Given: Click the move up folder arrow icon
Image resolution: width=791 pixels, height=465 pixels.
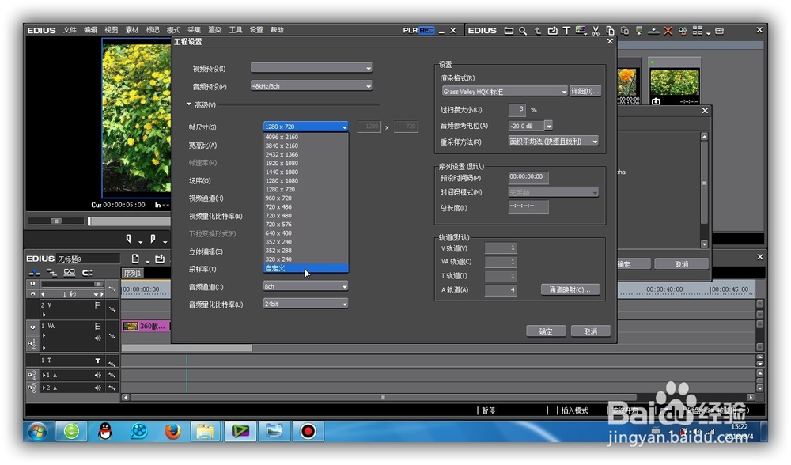Looking at the screenshot, I should pos(538,31).
